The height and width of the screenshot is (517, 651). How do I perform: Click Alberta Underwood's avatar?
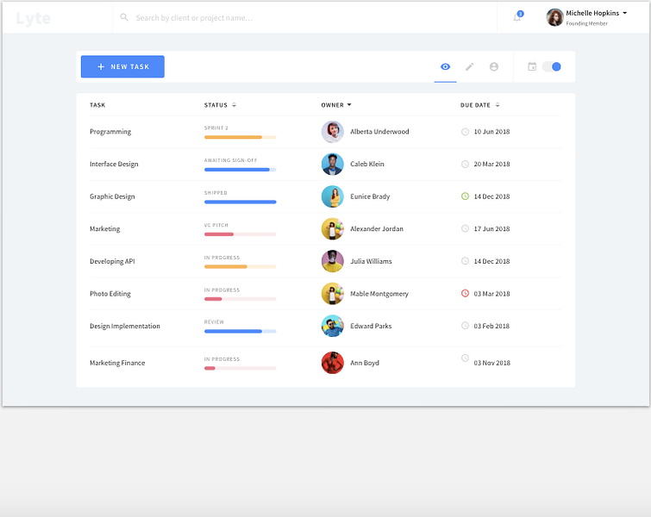point(333,132)
